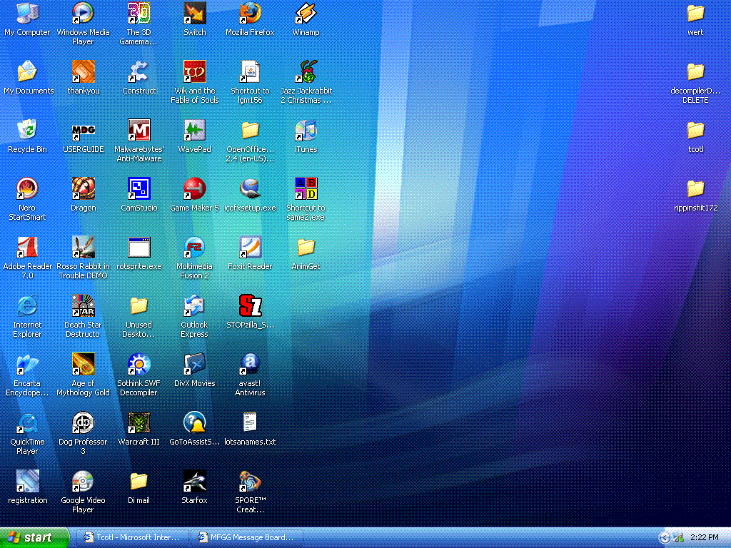Launch Nero StartSmart
Screen dimensions: 731x548
[27, 189]
